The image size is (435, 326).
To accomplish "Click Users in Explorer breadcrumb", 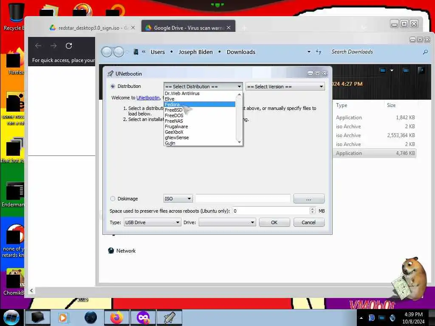I will click(x=158, y=52).
